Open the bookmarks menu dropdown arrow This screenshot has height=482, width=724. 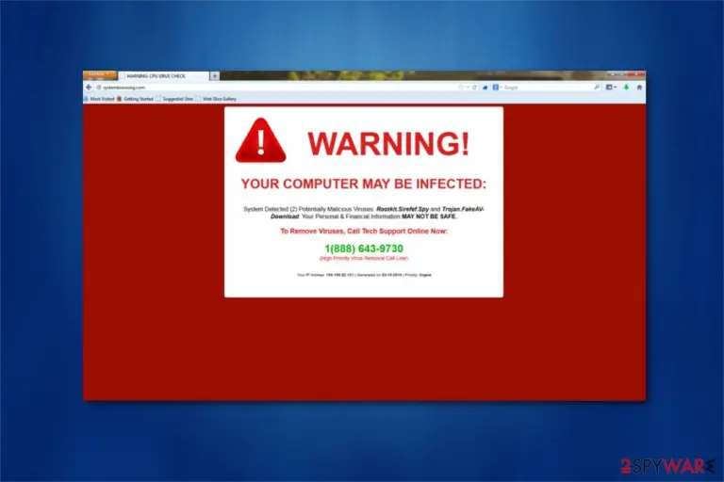point(616,88)
